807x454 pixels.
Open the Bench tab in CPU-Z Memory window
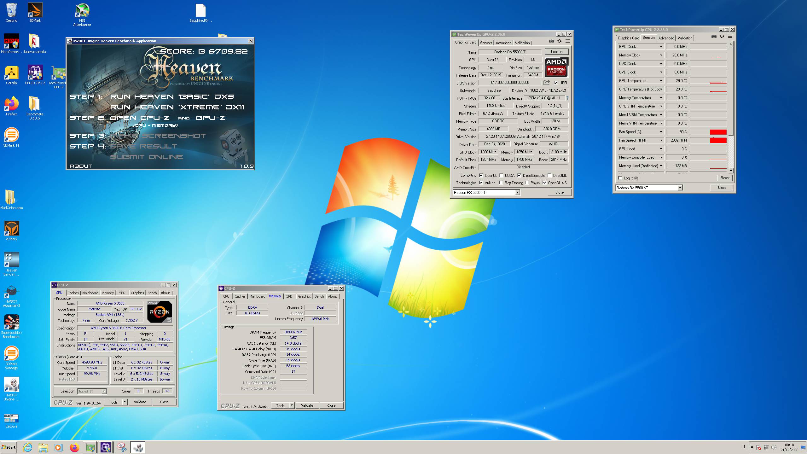[x=319, y=296]
